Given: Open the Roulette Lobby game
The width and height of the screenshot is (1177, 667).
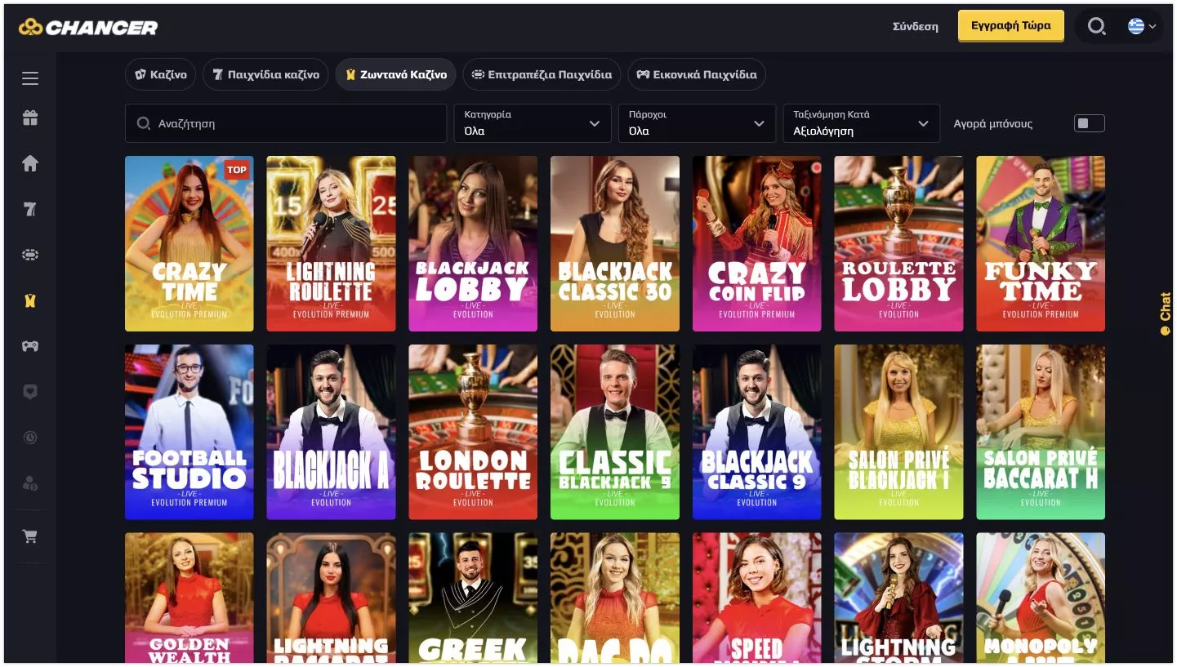Looking at the screenshot, I should [x=898, y=243].
